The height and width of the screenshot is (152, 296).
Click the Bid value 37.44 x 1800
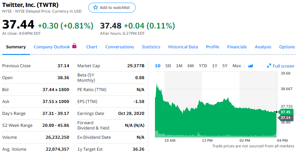coord(56,89)
